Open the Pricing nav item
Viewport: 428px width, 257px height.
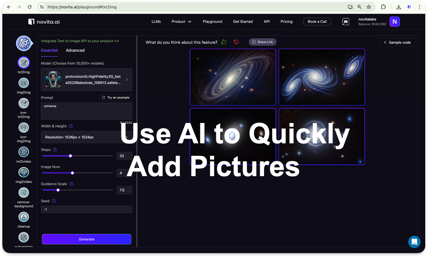287,21
